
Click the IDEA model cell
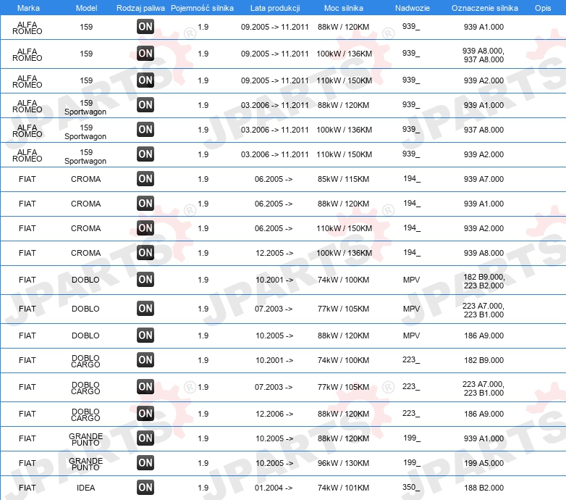coord(86,488)
